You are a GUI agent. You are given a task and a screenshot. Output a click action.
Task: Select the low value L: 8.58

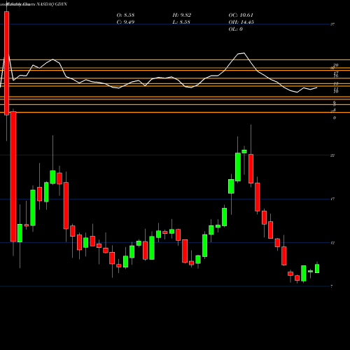coord(181,22)
